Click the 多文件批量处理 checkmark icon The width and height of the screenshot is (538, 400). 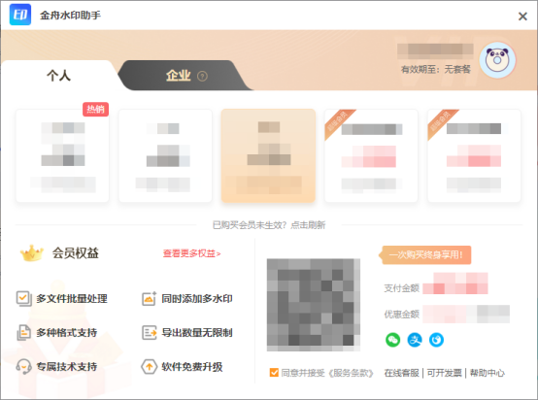tap(23, 298)
